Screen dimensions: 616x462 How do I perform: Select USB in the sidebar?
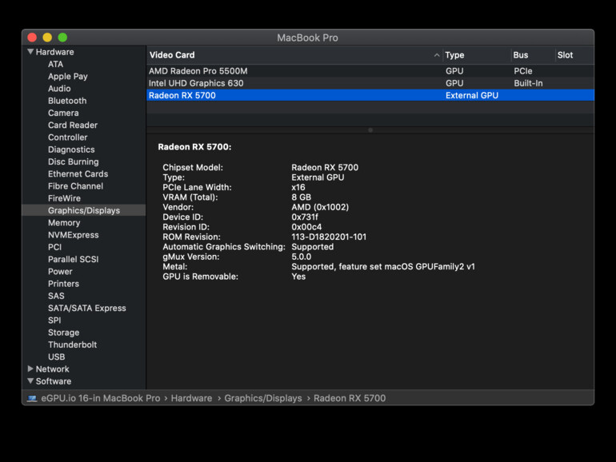tap(56, 356)
